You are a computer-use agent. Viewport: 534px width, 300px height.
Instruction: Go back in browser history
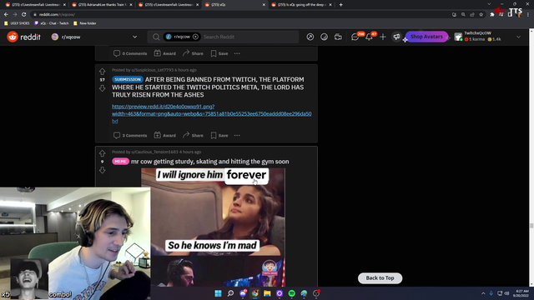click(6, 15)
